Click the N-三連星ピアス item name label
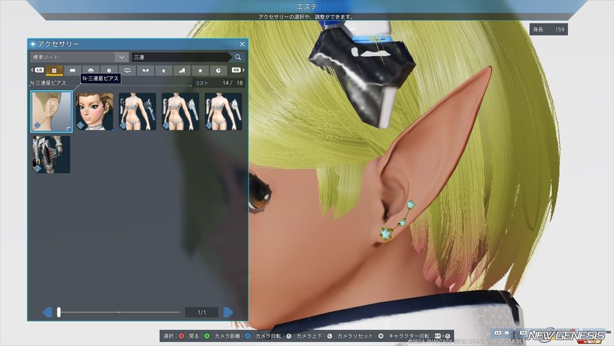 tap(48, 83)
